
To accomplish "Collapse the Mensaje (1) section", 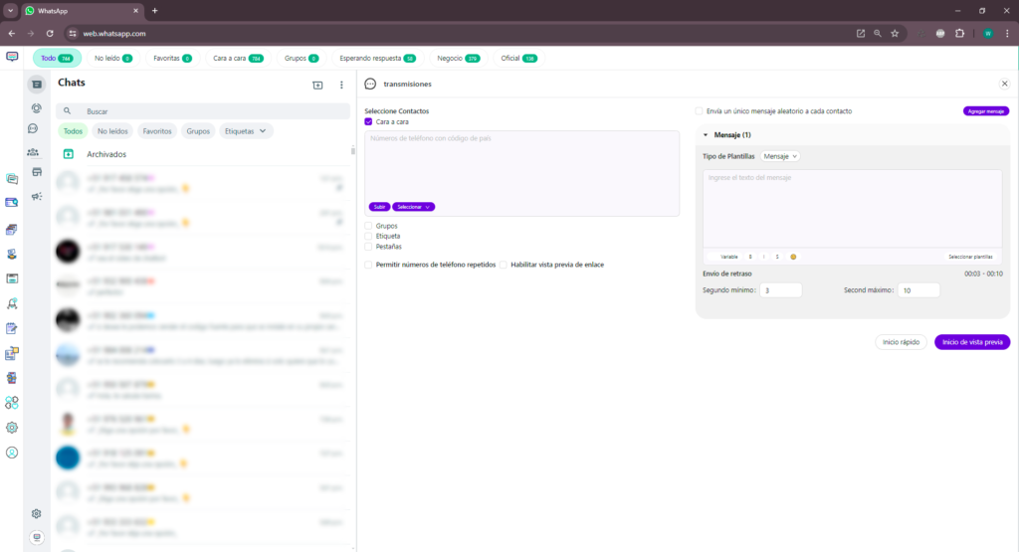I will click(x=706, y=135).
